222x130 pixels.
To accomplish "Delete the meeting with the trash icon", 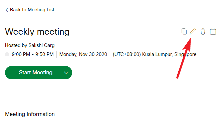I will [x=203, y=32].
